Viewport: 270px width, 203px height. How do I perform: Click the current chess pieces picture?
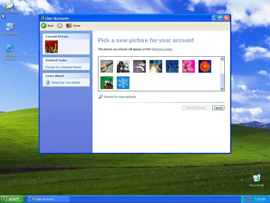[x=51, y=47]
